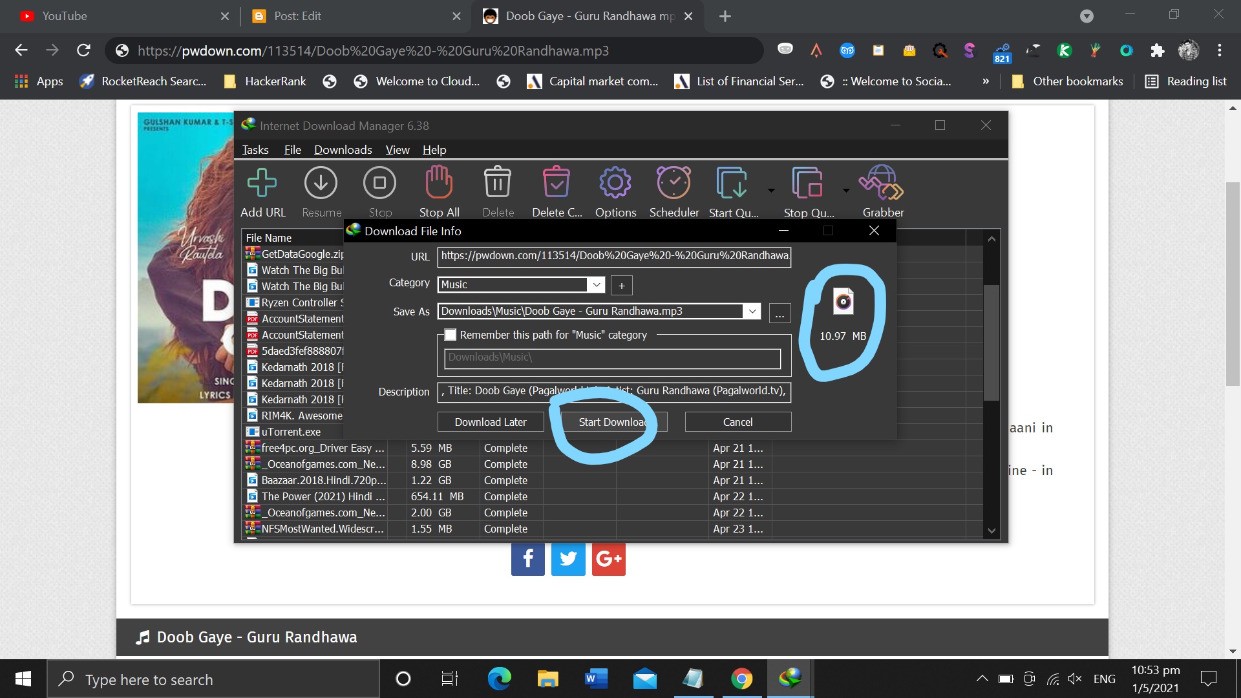Click the Stop All hand icon
The image size is (1241, 698).
coord(439,184)
